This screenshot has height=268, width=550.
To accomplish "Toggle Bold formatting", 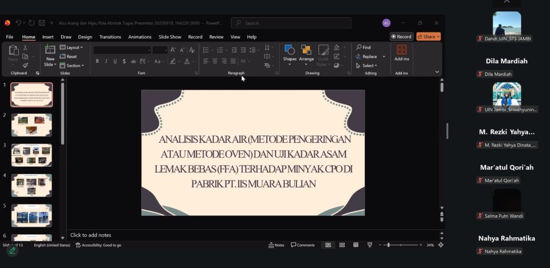I will 97,61.
